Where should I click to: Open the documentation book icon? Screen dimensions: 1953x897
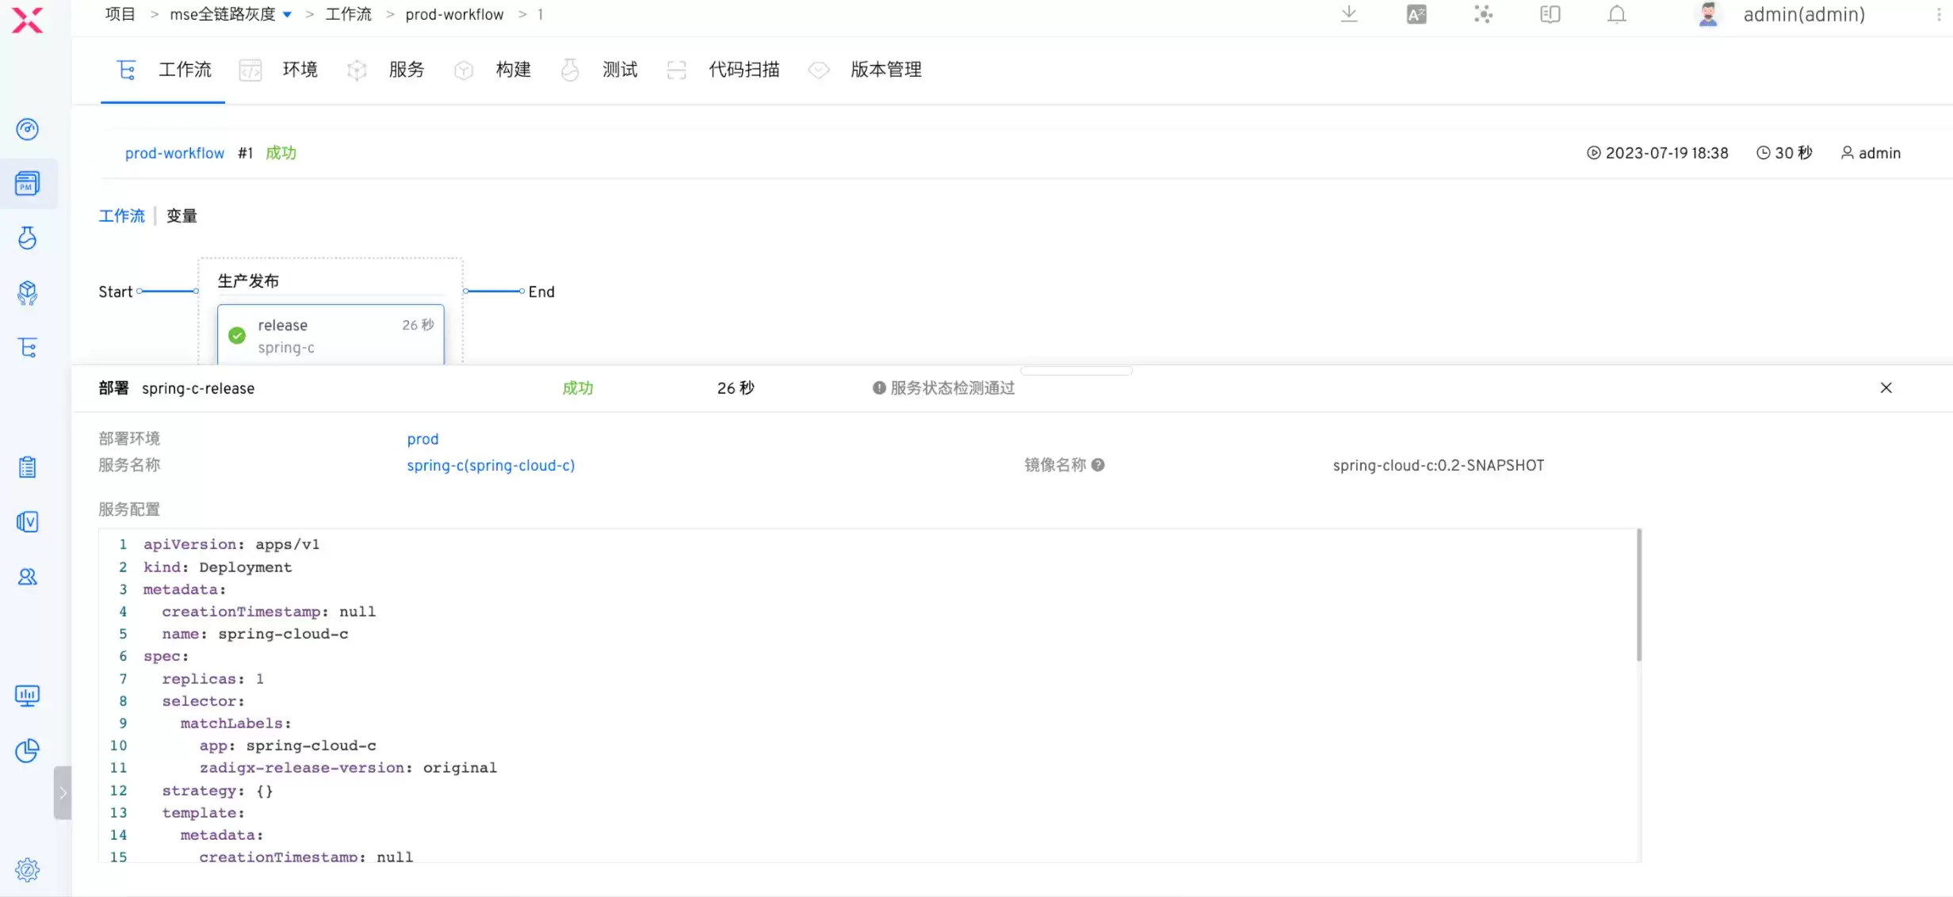click(1550, 14)
